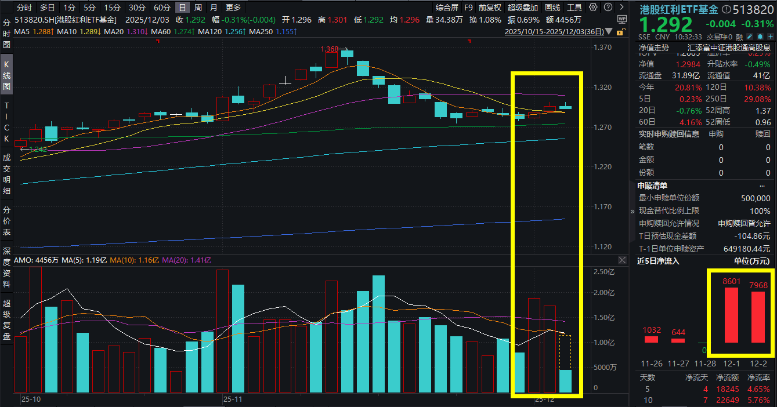
Task: Click the pencil annotation icon beside 融
Action: click(x=750, y=36)
